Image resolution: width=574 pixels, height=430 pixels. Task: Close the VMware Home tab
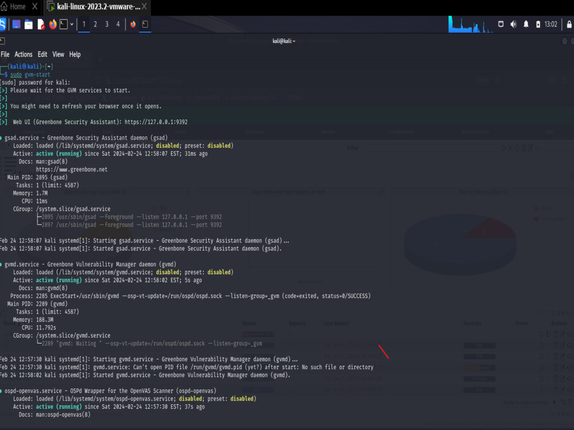tap(35, 6)
